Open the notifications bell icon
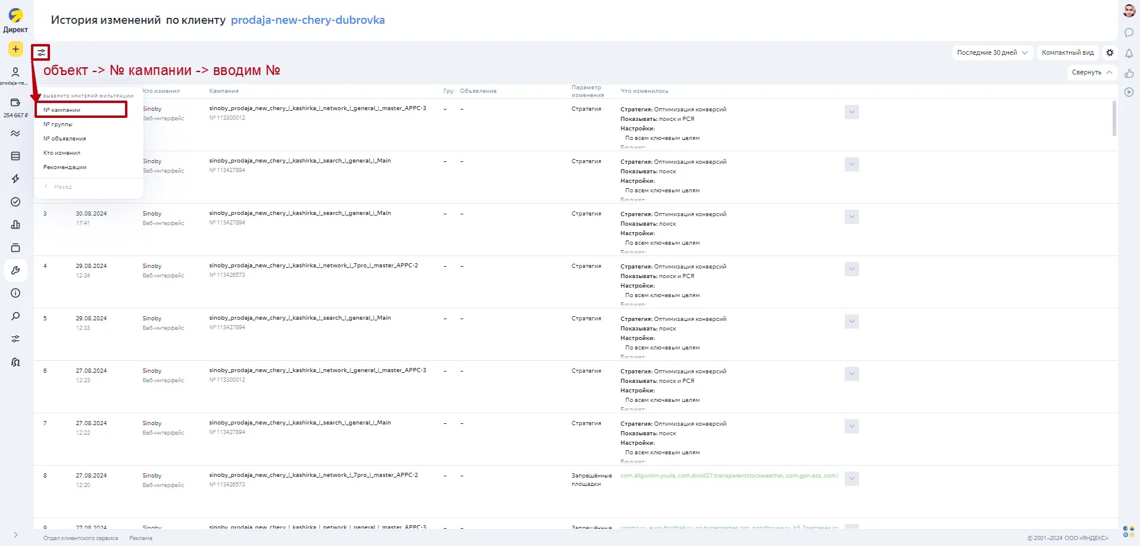Viewport: 1140px width, 546px height. (1129, 54)
